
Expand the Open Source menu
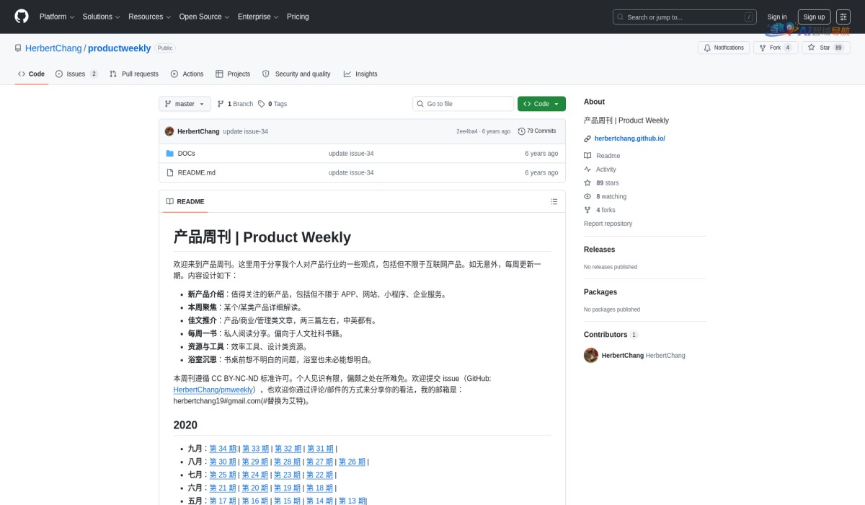204,17
